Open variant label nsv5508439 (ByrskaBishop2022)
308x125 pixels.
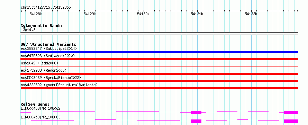point(51,78)
